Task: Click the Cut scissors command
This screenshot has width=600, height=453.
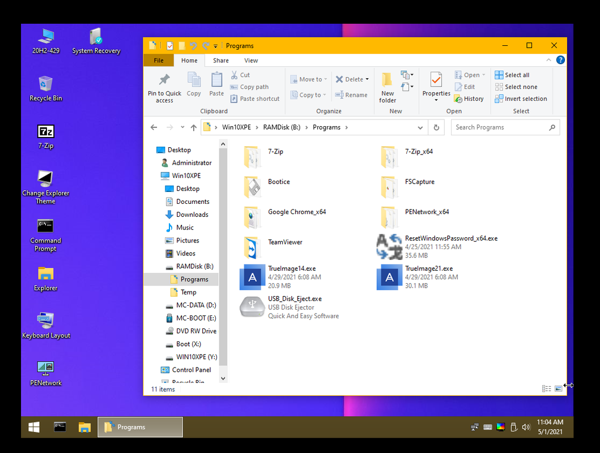Action: [240, 75]
